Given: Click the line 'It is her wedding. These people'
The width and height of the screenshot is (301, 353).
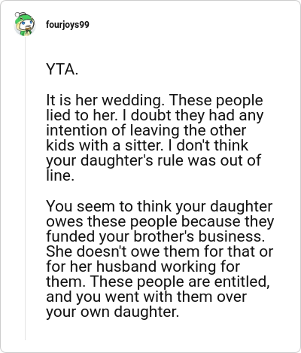Looking at the screenshot, I should 154,100.
